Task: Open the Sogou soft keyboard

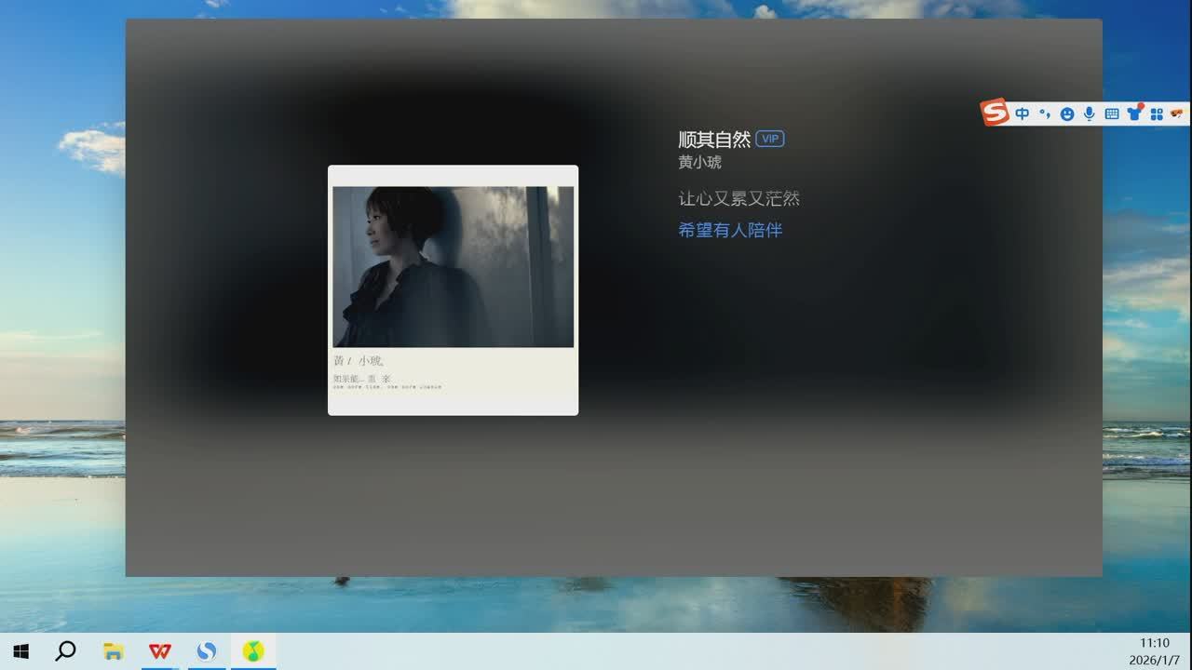Action: click(1111, 114)
